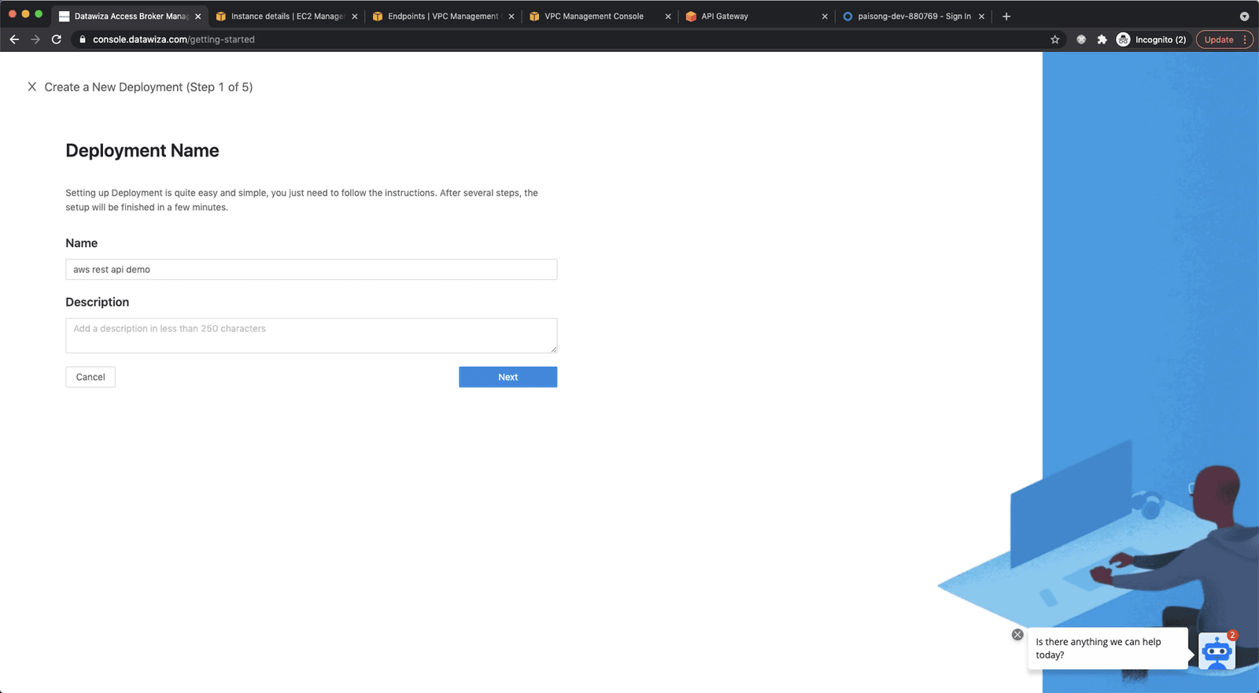The image size is (1259, 693).
Task: Open the browser extensions puzzle icon
Action: coord(1102,39)
